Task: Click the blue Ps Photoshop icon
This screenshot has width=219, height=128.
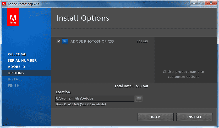Action: (65, 41)
